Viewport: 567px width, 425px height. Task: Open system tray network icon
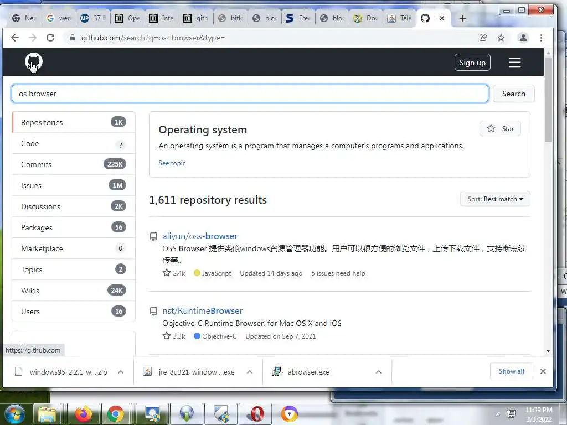pos(511,414)
